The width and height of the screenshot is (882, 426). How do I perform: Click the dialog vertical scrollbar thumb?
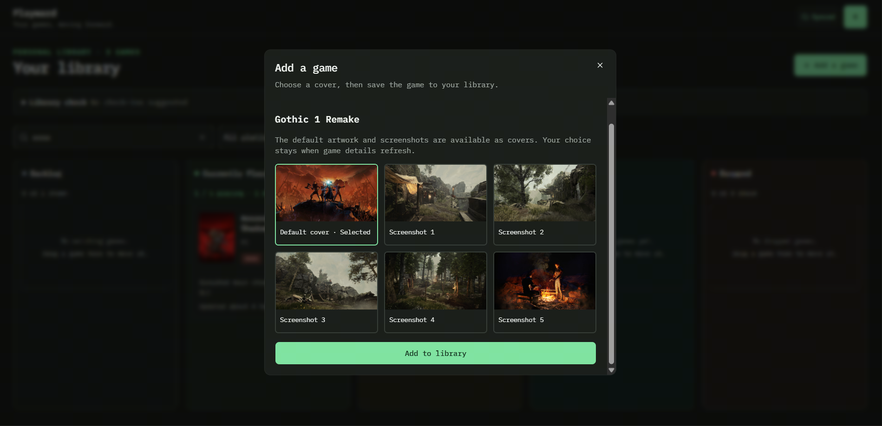[x=611, y=244]
